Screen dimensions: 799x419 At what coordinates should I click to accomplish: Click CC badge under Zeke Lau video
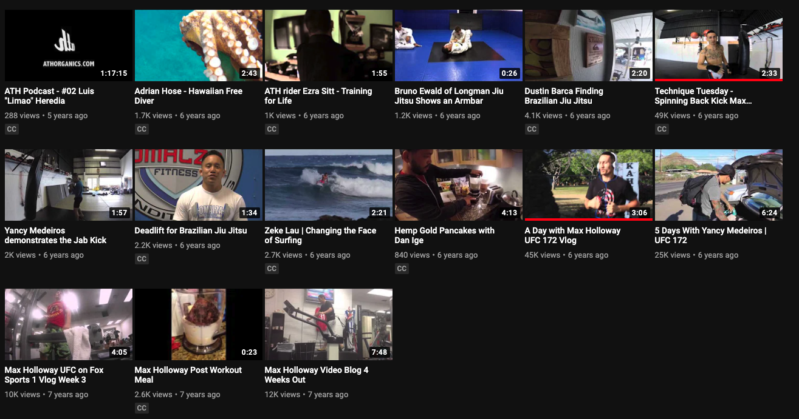click(x=272, y=269)
